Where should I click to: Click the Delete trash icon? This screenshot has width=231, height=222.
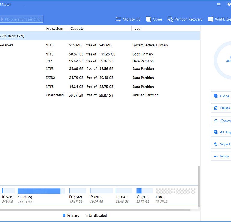(x=216, y=108)
